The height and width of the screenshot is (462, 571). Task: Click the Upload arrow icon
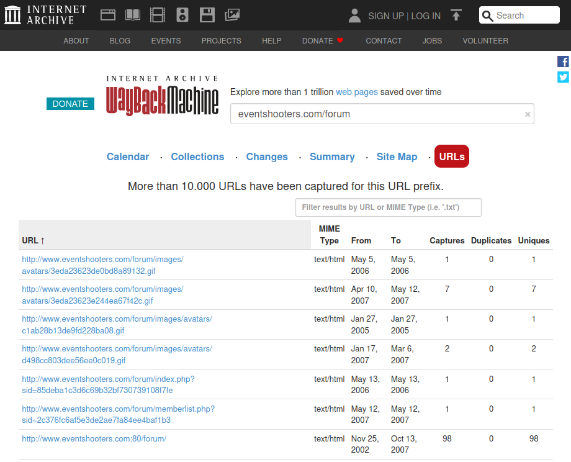click(x=456, y=16)
